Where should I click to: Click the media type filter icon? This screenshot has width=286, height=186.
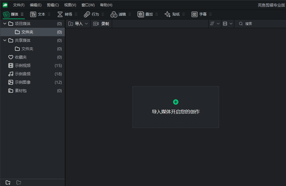(x=225, y=24)
